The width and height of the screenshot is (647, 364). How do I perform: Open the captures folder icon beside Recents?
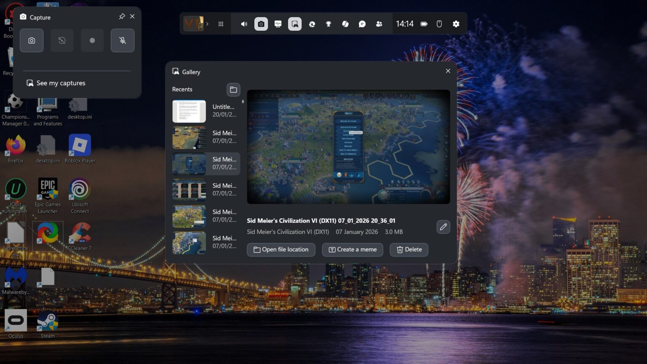[x=233, y=89]
